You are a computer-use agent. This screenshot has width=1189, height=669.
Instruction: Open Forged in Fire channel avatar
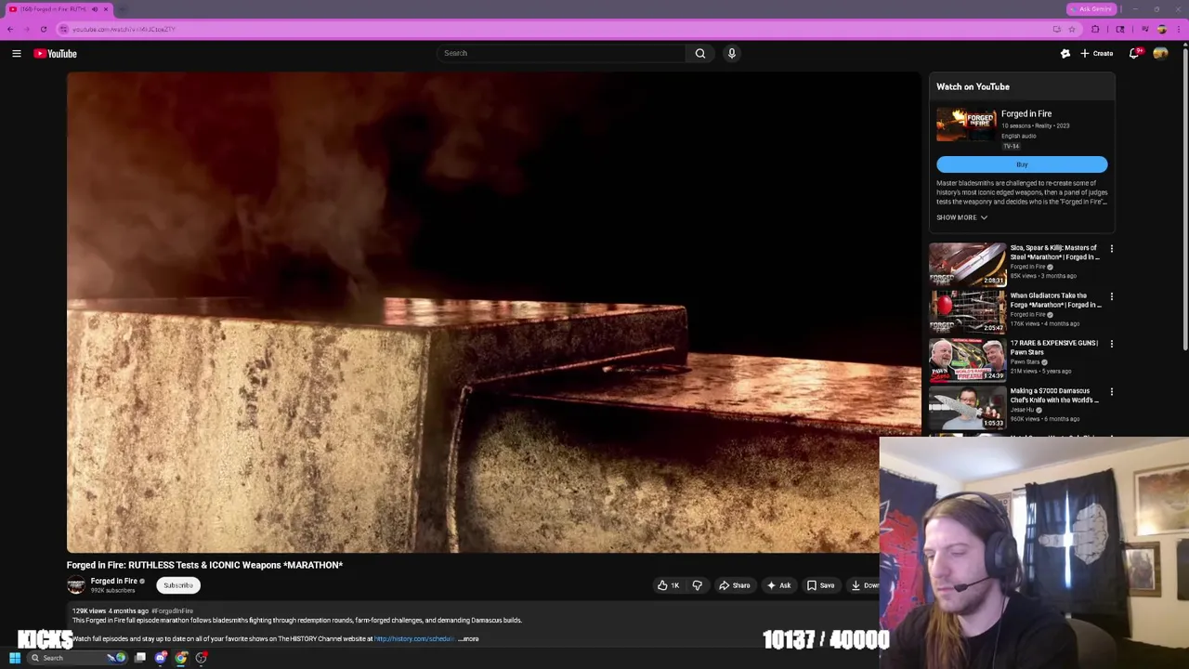(x=76, y=584)
